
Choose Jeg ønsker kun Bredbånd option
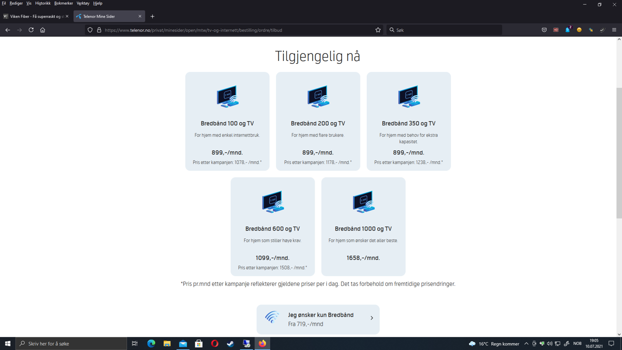click(x=318, y=320)
